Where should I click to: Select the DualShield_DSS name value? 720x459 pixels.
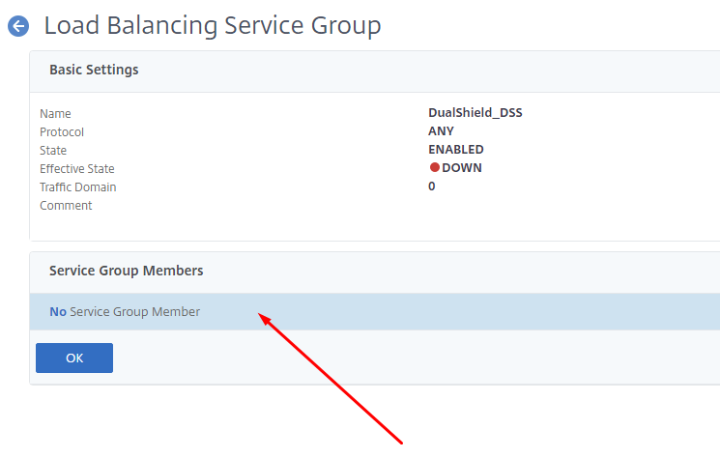[475, 113]
